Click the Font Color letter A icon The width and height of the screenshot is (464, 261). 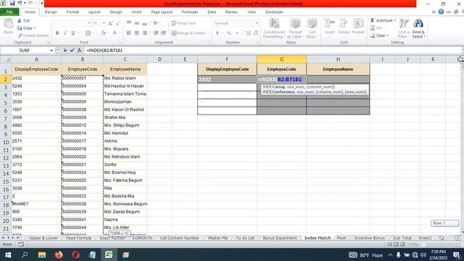coord(115,33)
